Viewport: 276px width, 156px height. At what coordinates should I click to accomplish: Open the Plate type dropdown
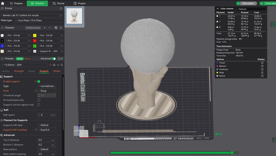pos(38,20)
